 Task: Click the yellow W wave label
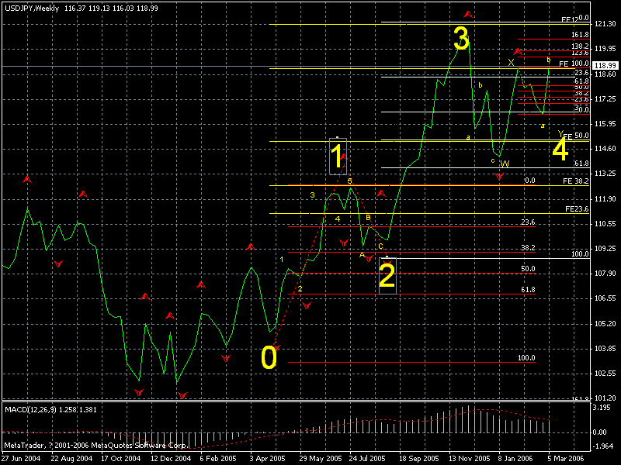click(x=505, y=164)
